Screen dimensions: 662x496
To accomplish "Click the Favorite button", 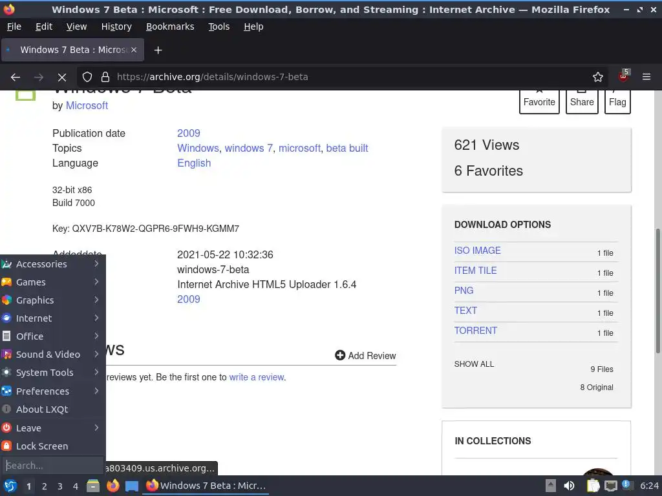I will coord(539,101).
